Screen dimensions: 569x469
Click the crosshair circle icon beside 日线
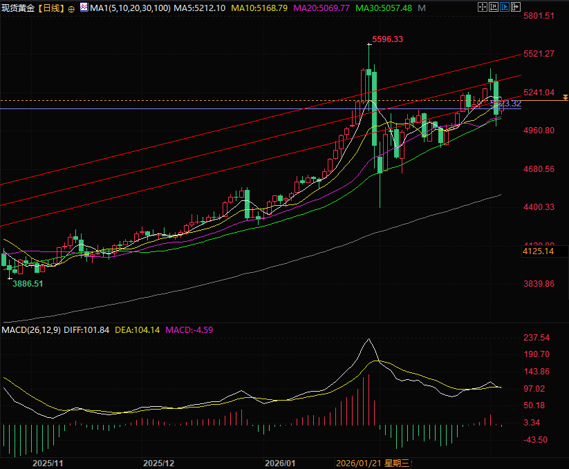73,9
